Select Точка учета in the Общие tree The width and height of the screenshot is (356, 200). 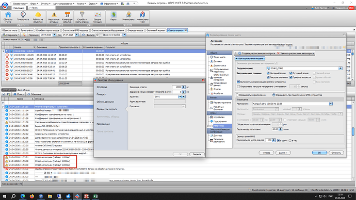pos(218,57)
